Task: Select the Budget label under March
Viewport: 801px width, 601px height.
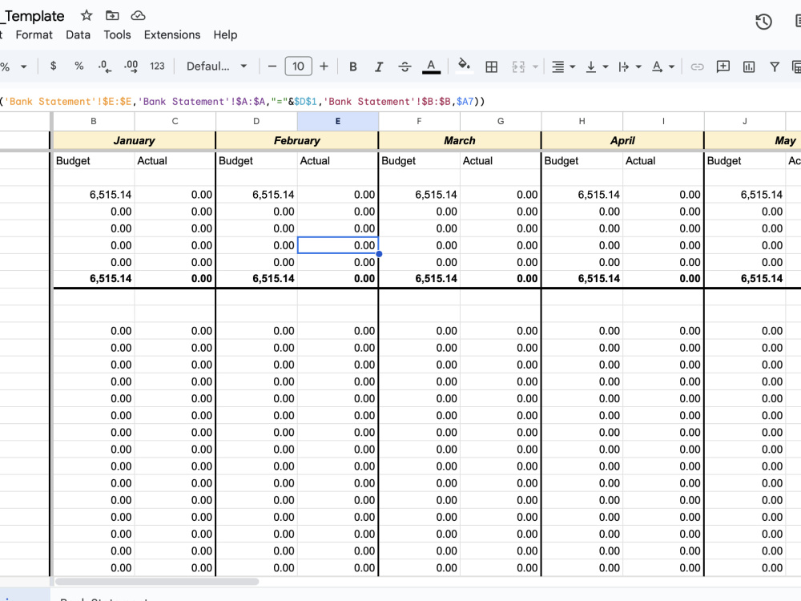Action: tap(398, 161)
